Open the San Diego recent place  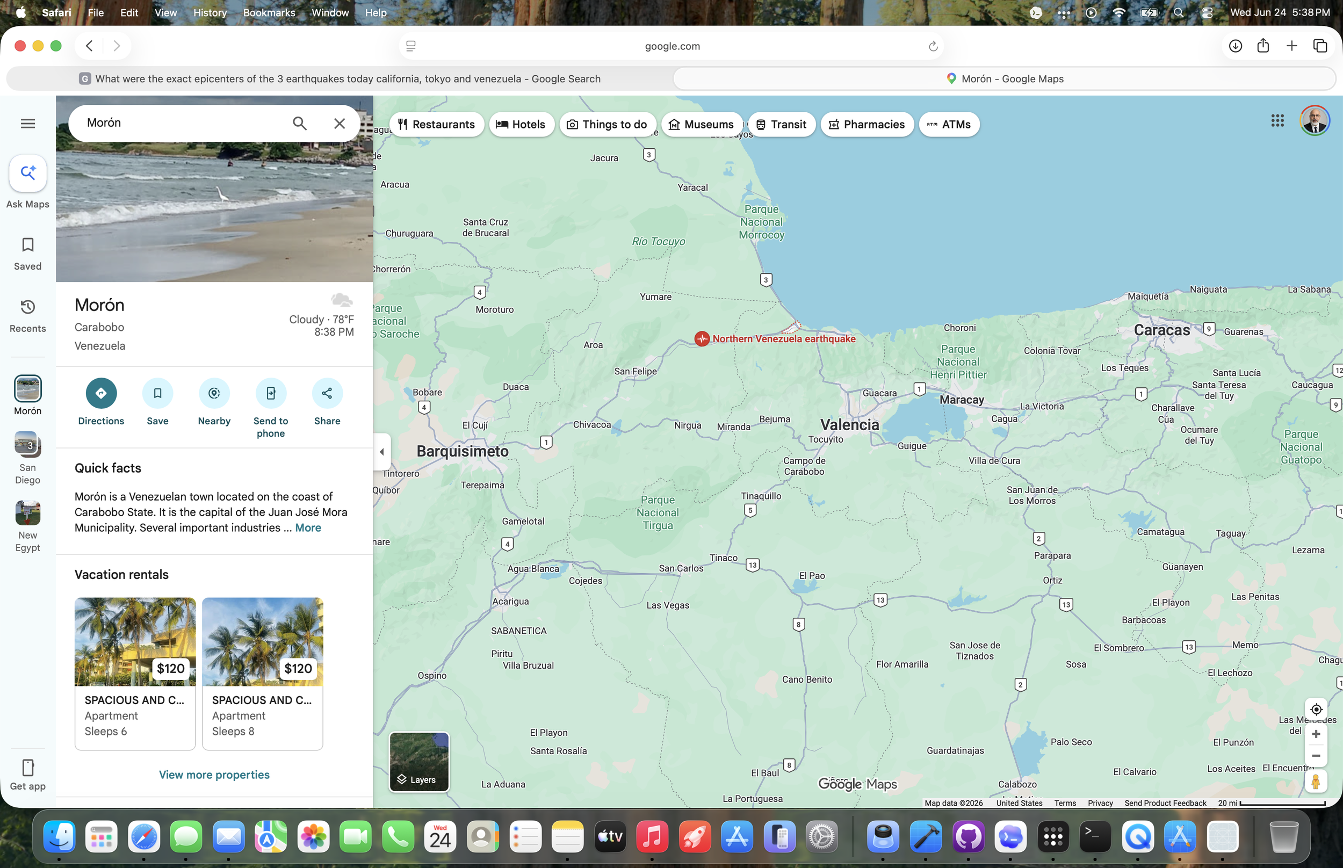27,458
